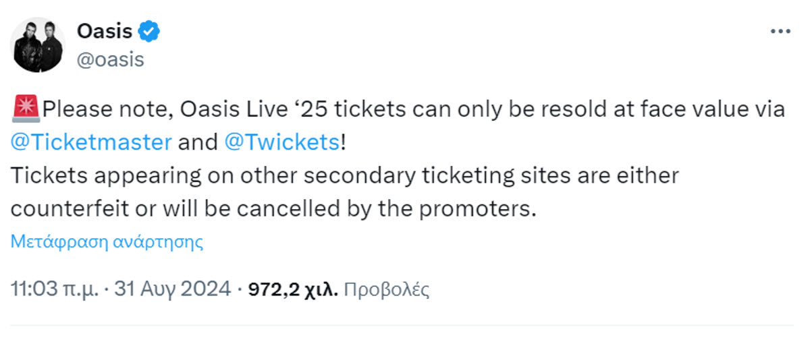
Task: Open the Oasis profile avatar photo
Action: click(38, 45)
